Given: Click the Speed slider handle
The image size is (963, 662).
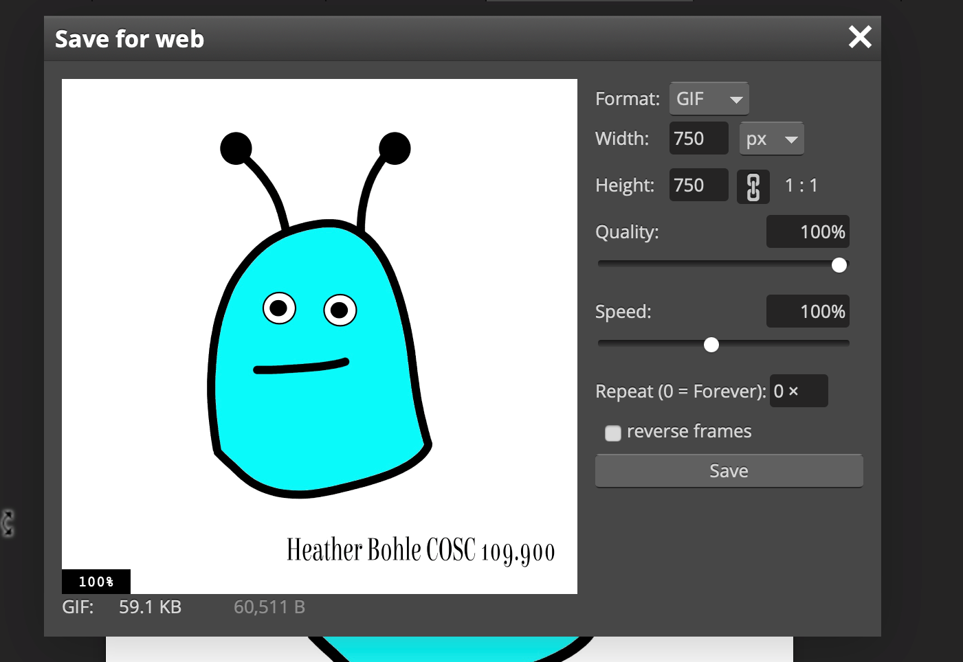Looking at the screenshot, I should point(711,345).
